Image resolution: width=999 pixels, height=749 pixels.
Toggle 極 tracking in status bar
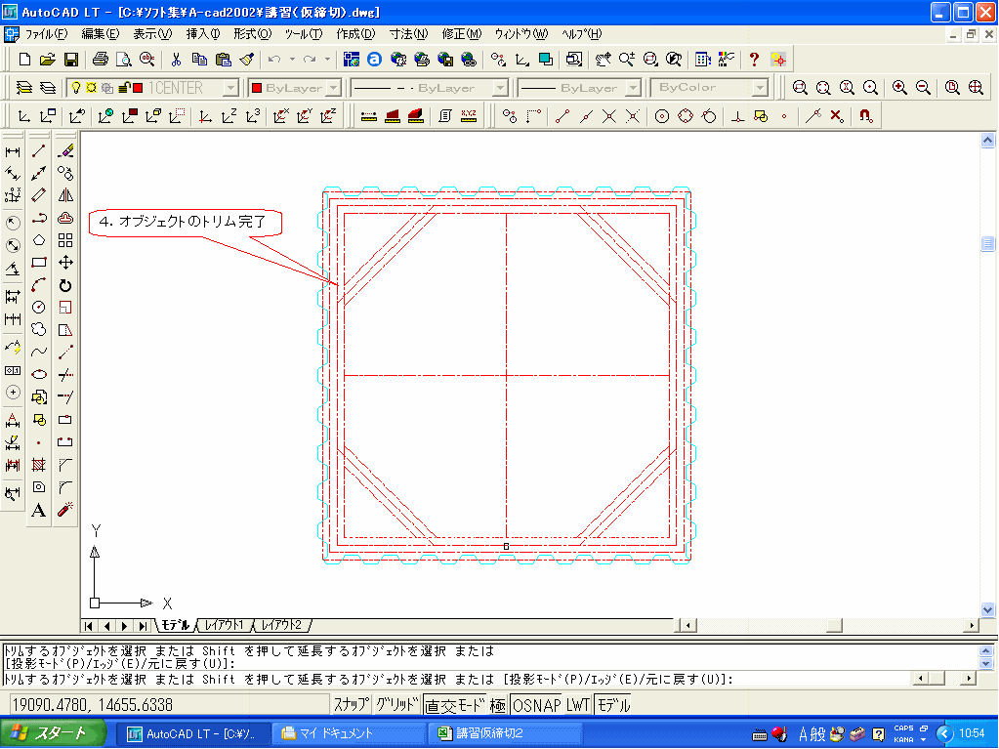498,705
